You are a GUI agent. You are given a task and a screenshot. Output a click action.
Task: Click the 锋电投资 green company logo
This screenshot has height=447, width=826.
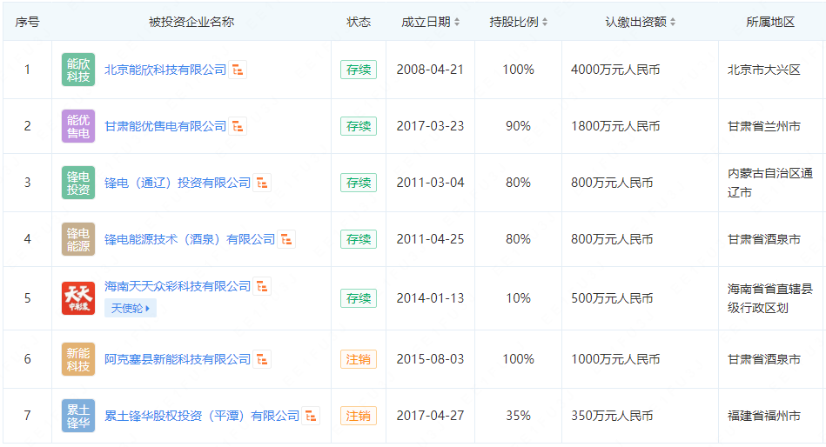coord(78,183)
